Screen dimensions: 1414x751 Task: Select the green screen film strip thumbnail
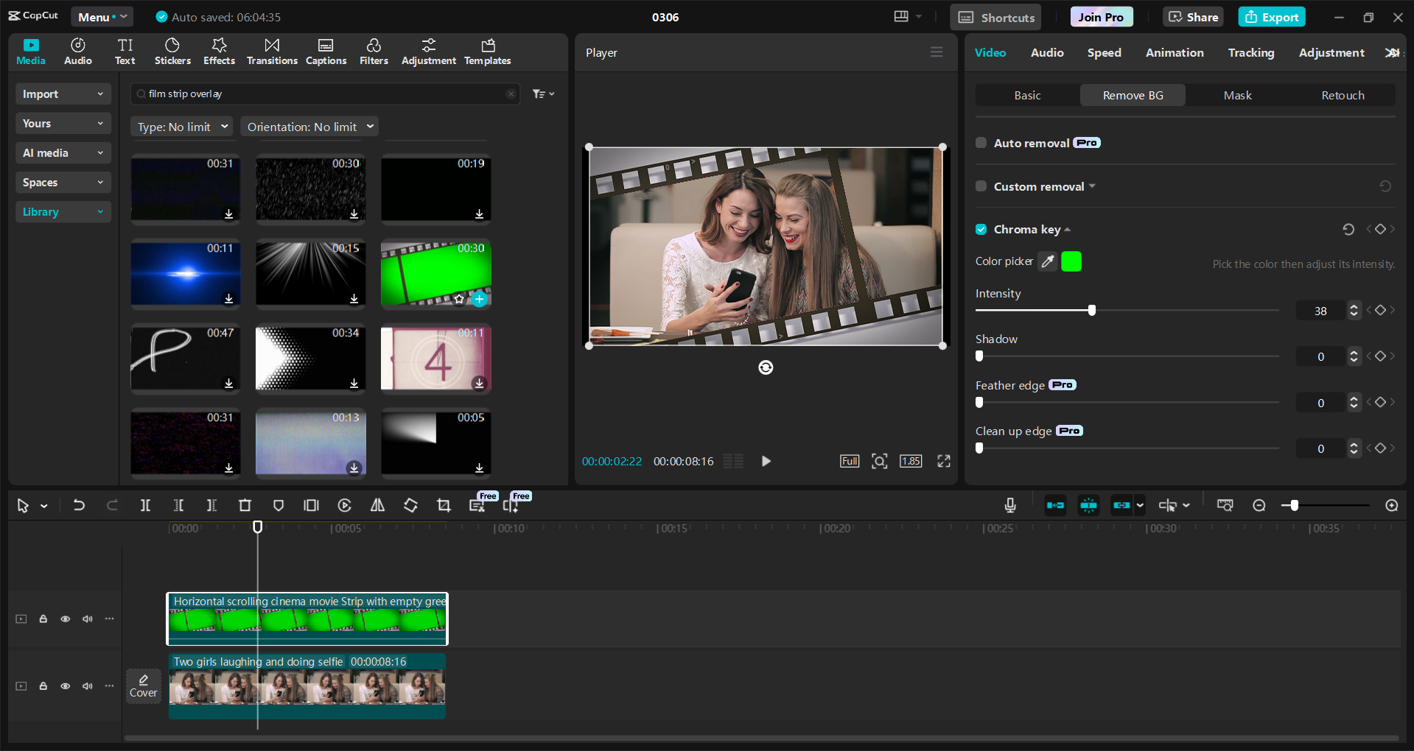point(435,274)
